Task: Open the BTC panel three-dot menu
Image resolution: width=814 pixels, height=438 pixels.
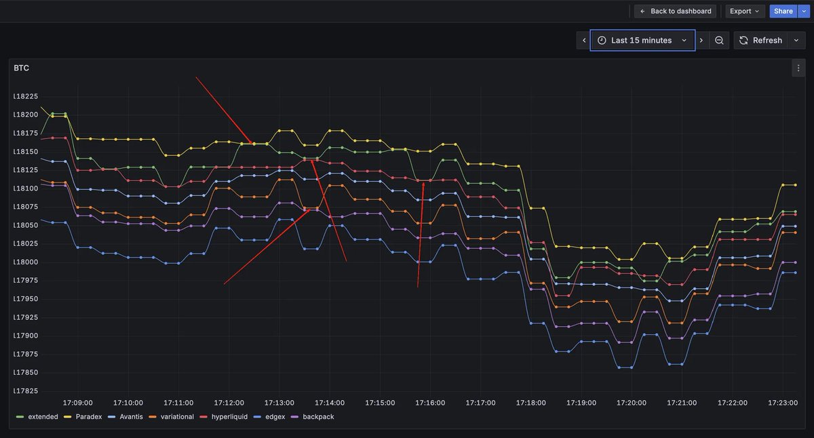Action: 798,68
